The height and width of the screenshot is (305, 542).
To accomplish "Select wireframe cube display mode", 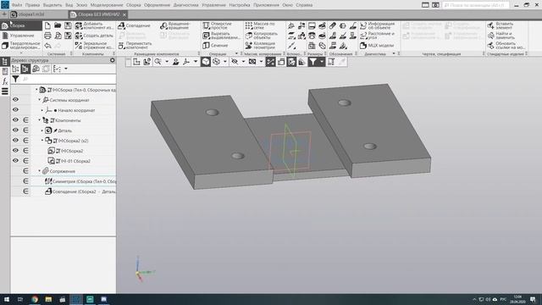I will 217,62.
